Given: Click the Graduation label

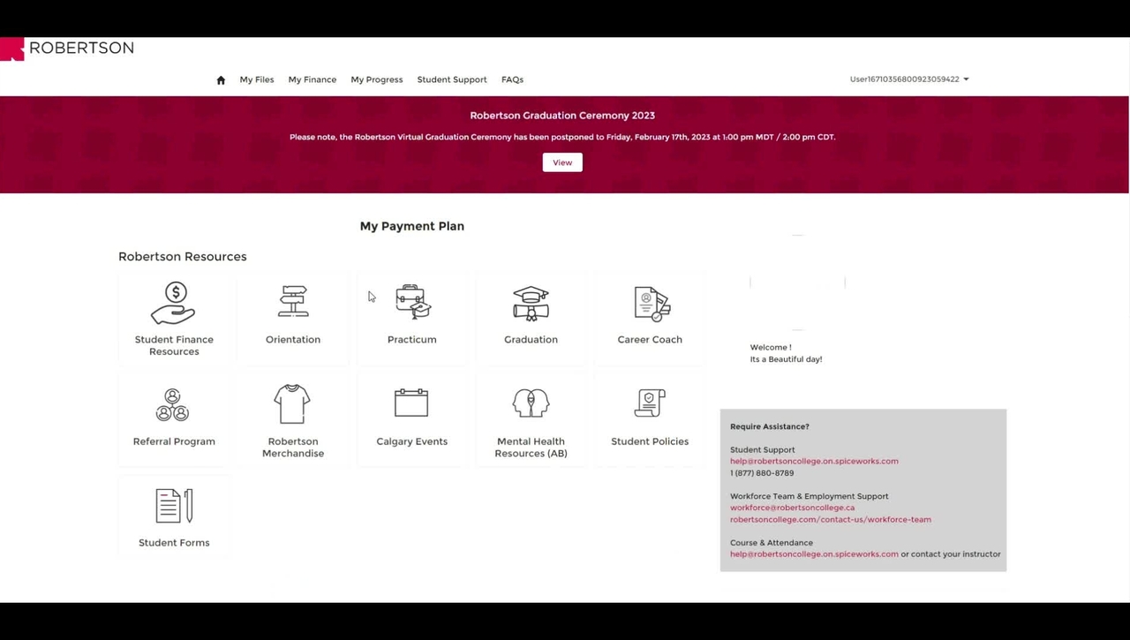Looking at the screenshot, I should click(531, 340).
